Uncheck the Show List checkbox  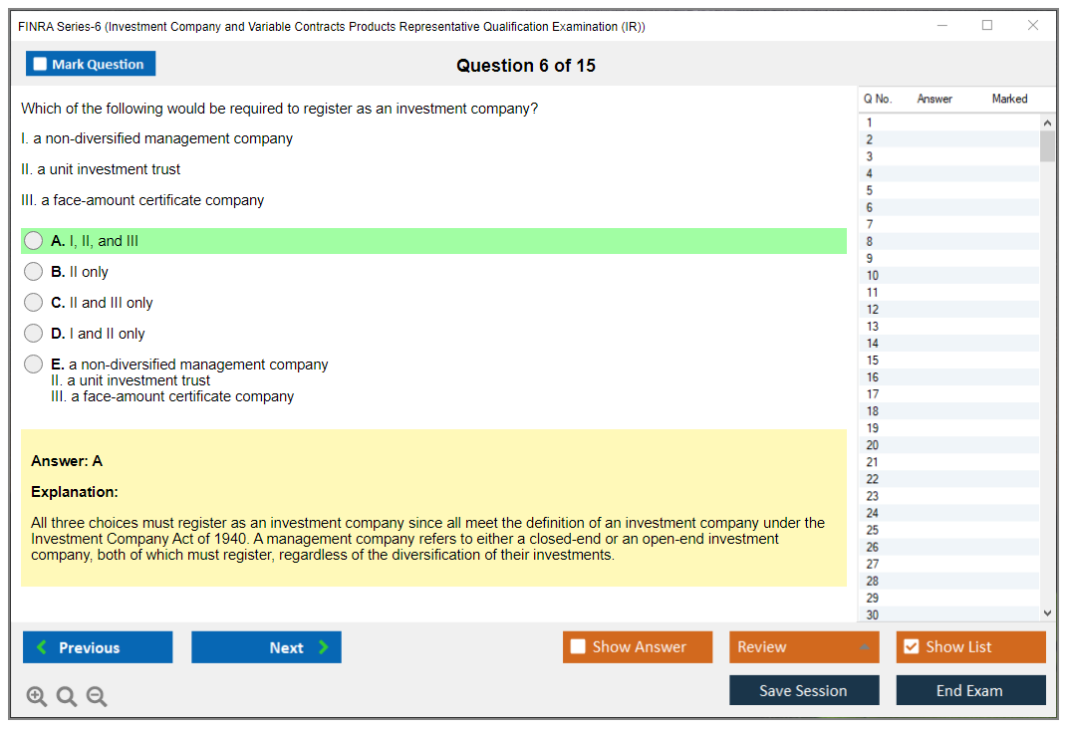[x=911, y=647]
